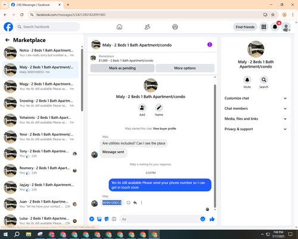Expand Privacy & support section
Viewport: 298px width, 239px height.
click(256, 129)
